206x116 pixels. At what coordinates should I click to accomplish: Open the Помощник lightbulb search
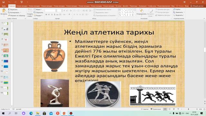click(x=180, y=6)
